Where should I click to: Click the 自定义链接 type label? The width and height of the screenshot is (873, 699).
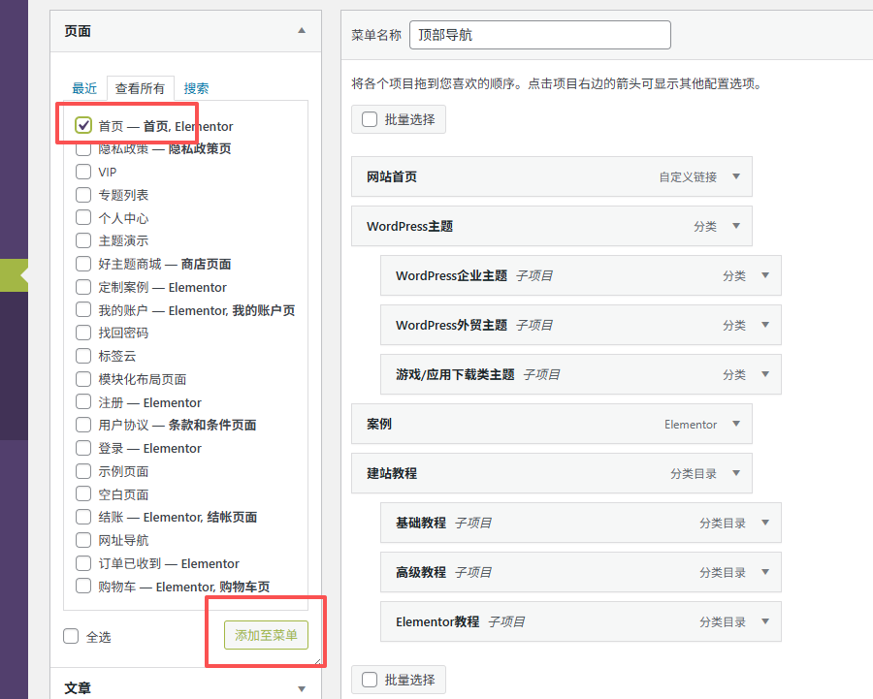click(x=688, y=177)
